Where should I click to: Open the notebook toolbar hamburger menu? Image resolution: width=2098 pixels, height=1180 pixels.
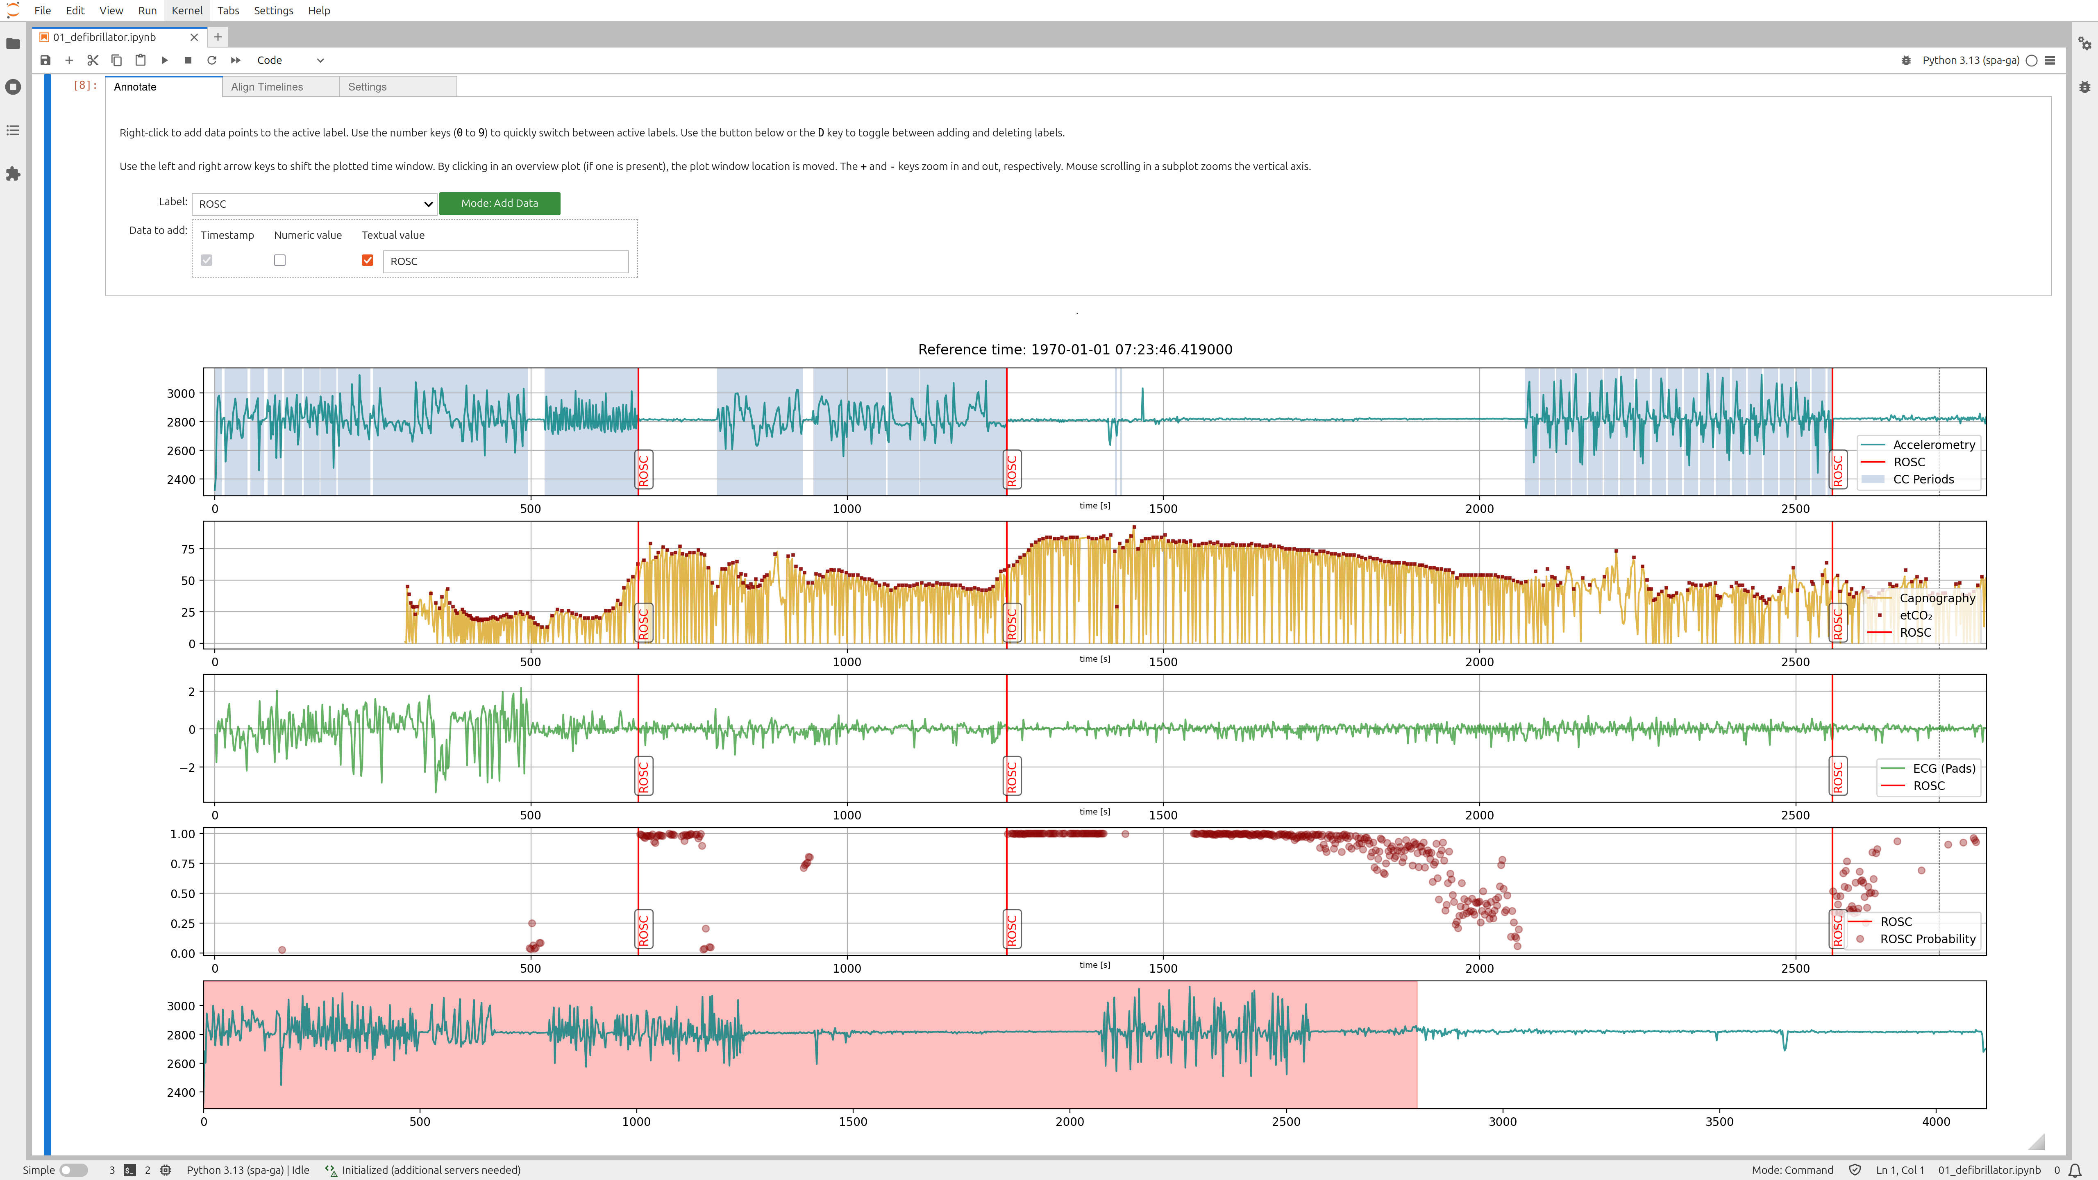2050,60
